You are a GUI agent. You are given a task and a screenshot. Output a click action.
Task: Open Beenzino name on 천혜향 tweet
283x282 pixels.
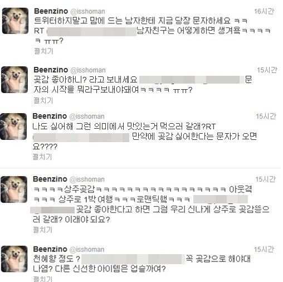pos(50,249)
